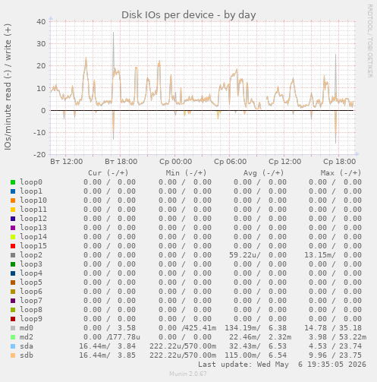The image size is (377, 382).
Task: Click the 'Ср 06:00' time axis label
Action: coord(231,162)
